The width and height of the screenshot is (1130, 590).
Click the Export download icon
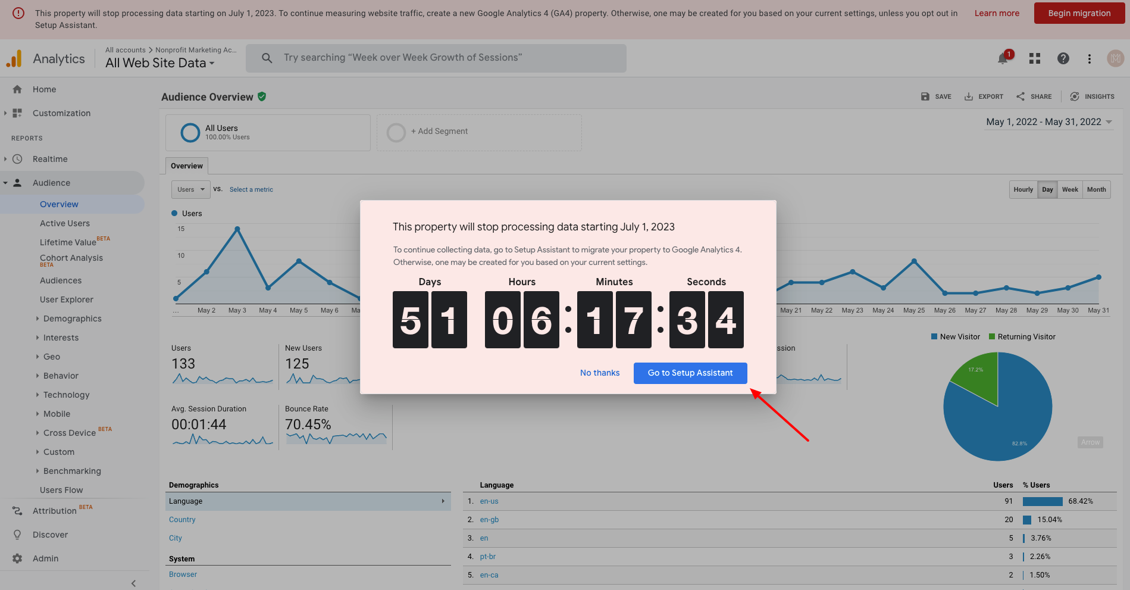click(969, 96)
